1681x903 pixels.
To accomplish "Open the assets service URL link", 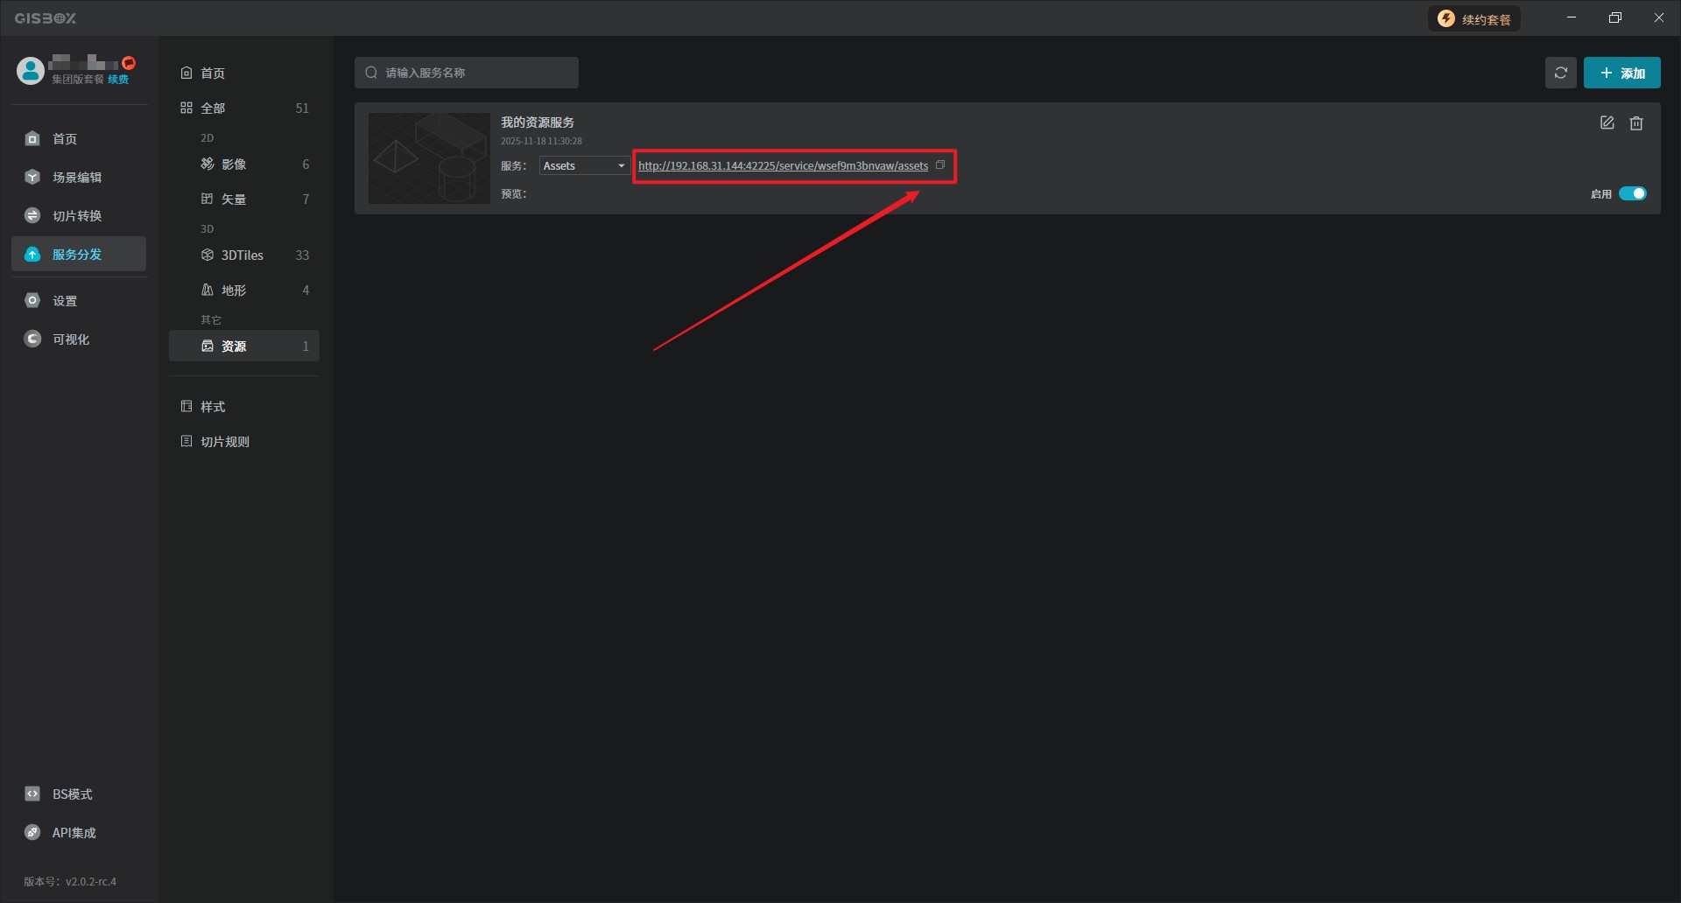I will [783, 165].
